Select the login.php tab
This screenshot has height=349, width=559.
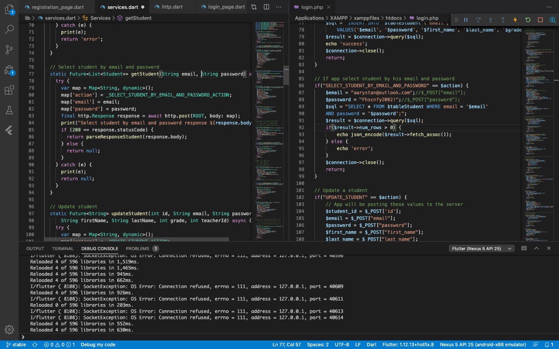coord(312,7)
